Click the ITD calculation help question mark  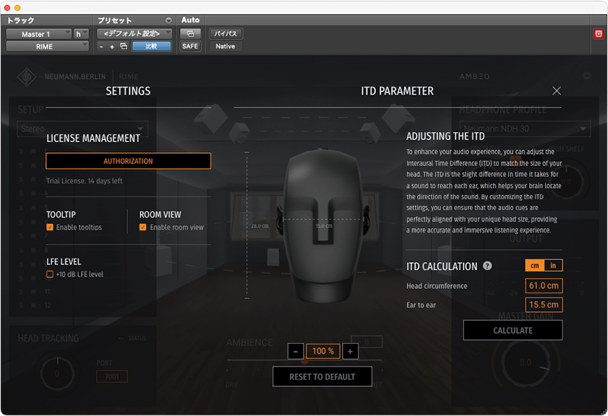tap(487, 266)
